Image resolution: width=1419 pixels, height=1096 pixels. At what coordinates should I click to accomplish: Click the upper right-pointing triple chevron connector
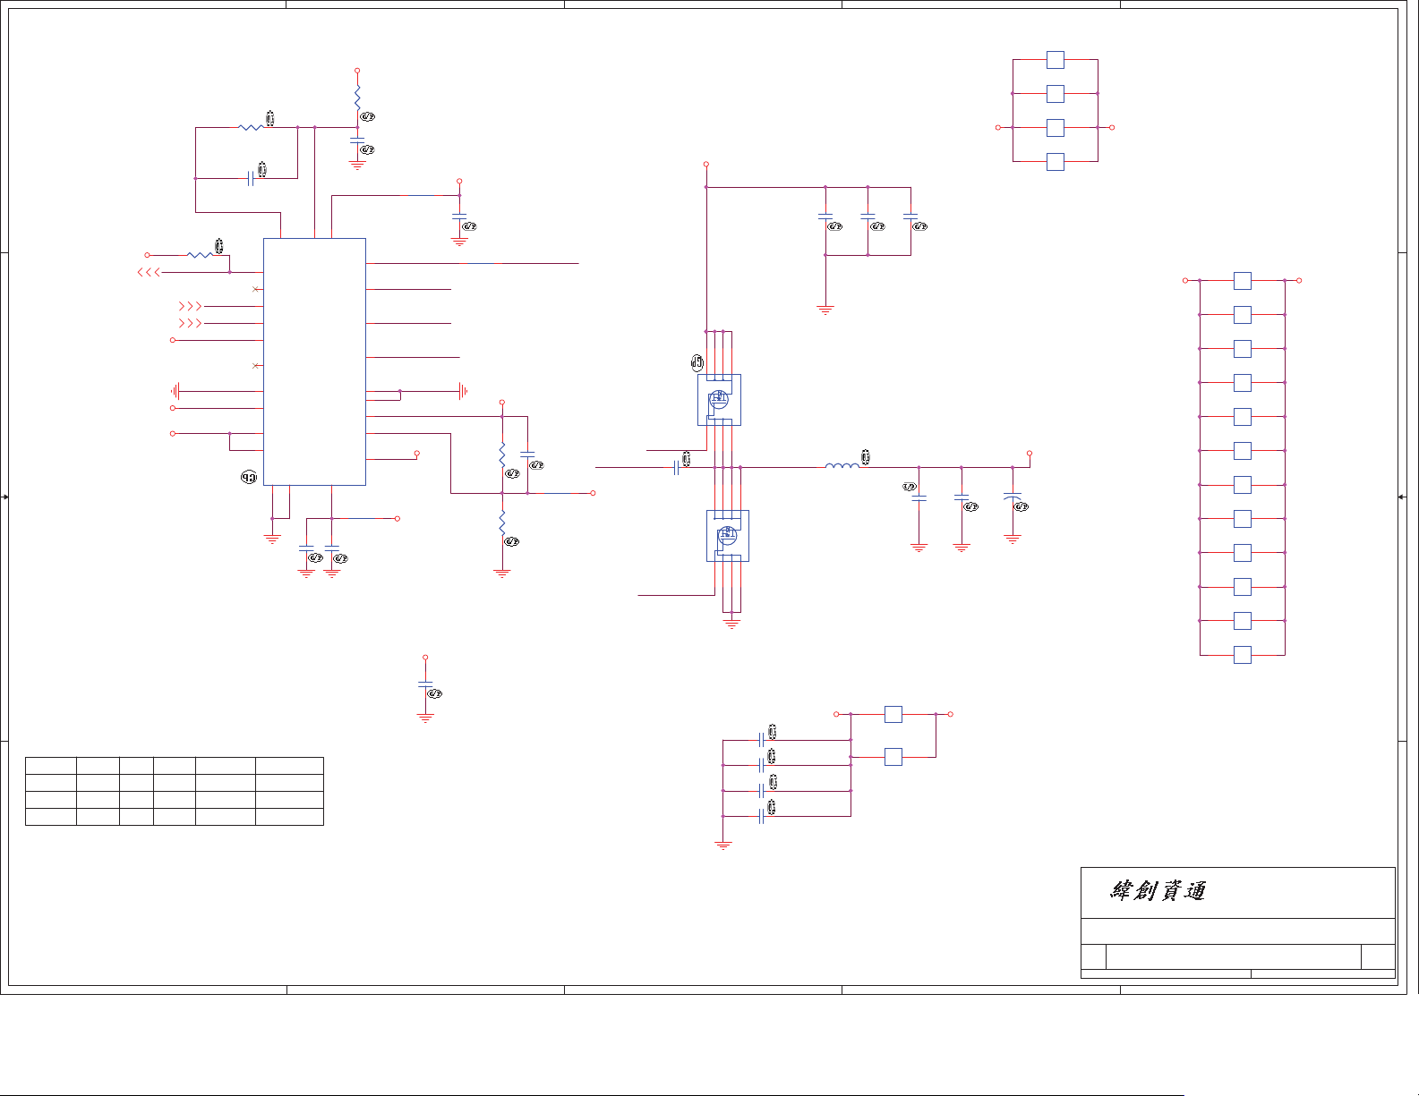(190, 306)
